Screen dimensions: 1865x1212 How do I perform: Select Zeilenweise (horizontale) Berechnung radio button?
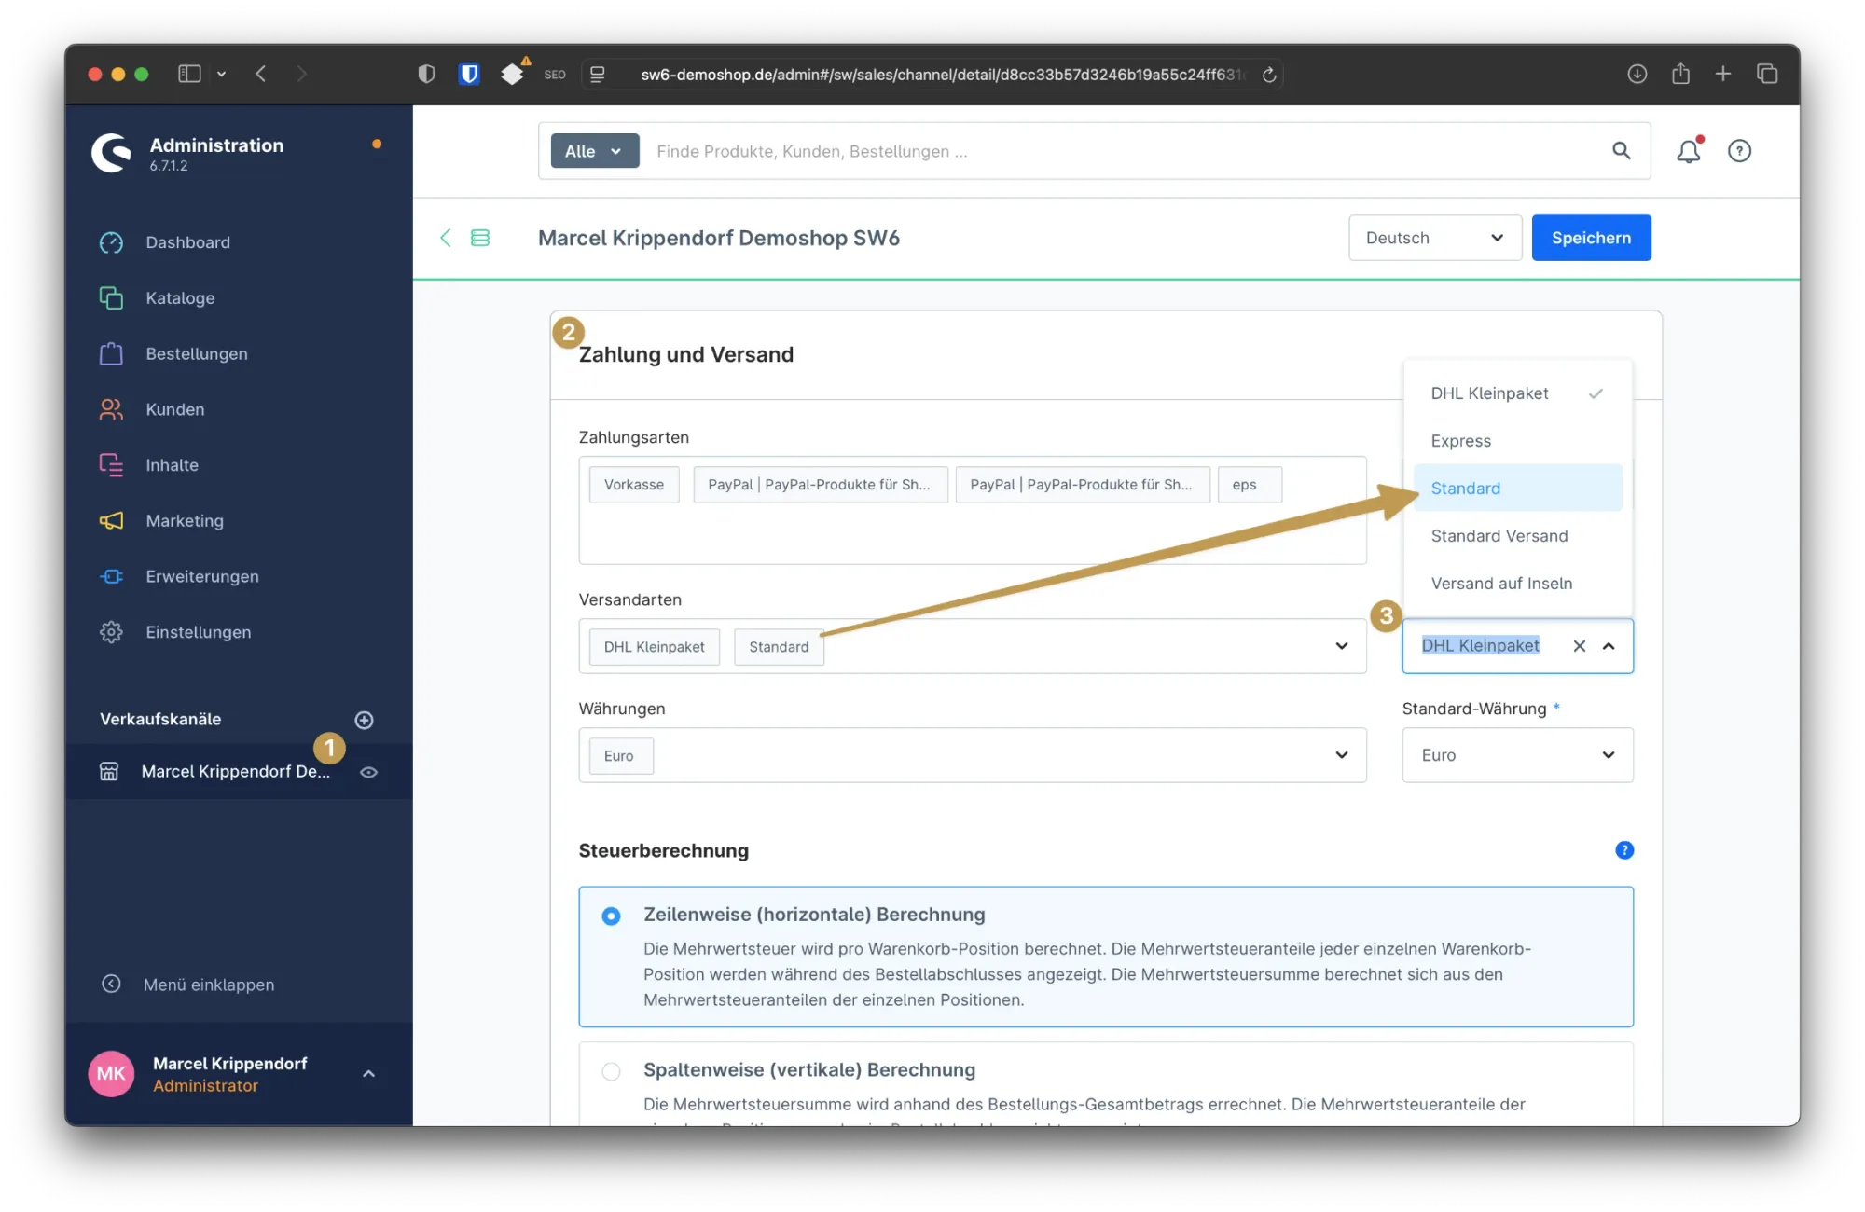coord(611,916)
